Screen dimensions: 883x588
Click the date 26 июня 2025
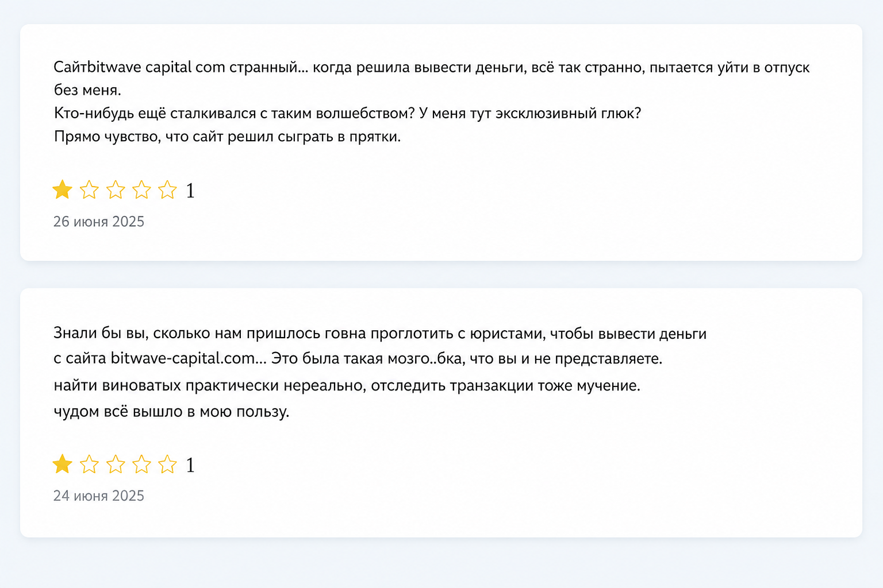tap(99, 222)
